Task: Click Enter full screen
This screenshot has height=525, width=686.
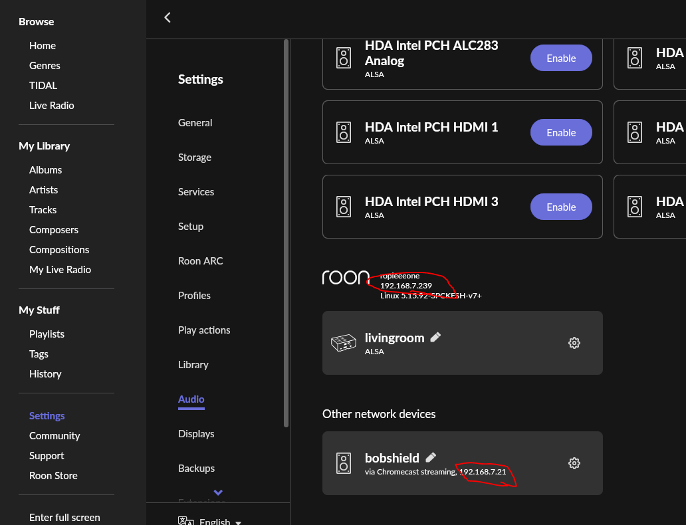Action: (x=64, y=518)
